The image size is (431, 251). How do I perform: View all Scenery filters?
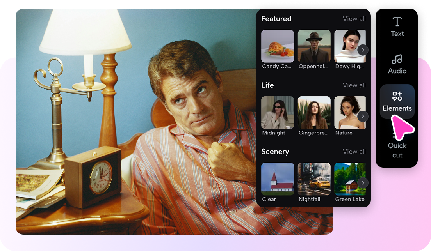pyautogui.click(x=354, y=152)
